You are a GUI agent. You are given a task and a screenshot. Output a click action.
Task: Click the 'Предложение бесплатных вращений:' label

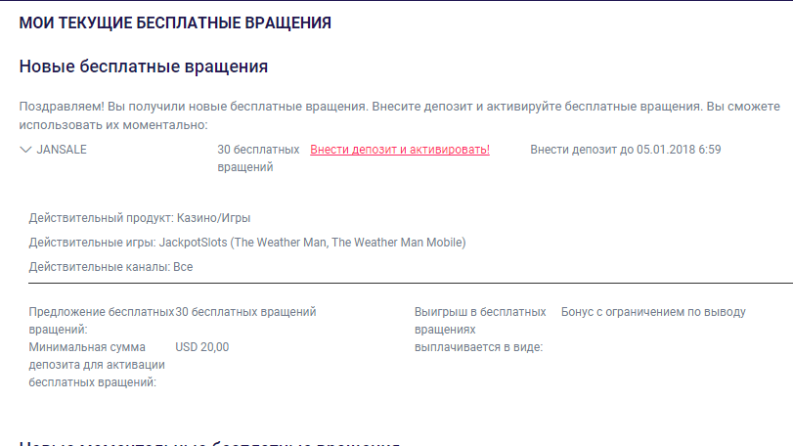click(101, 321)
